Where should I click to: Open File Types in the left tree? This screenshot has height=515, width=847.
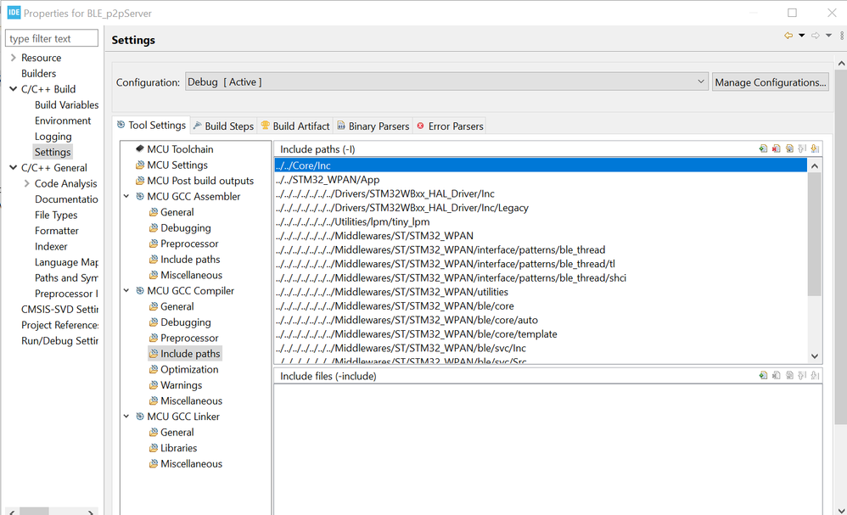56,215
